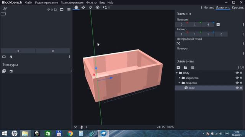Select the Pivot tool target icon
245x137 pixels.
tap(98, 7)
